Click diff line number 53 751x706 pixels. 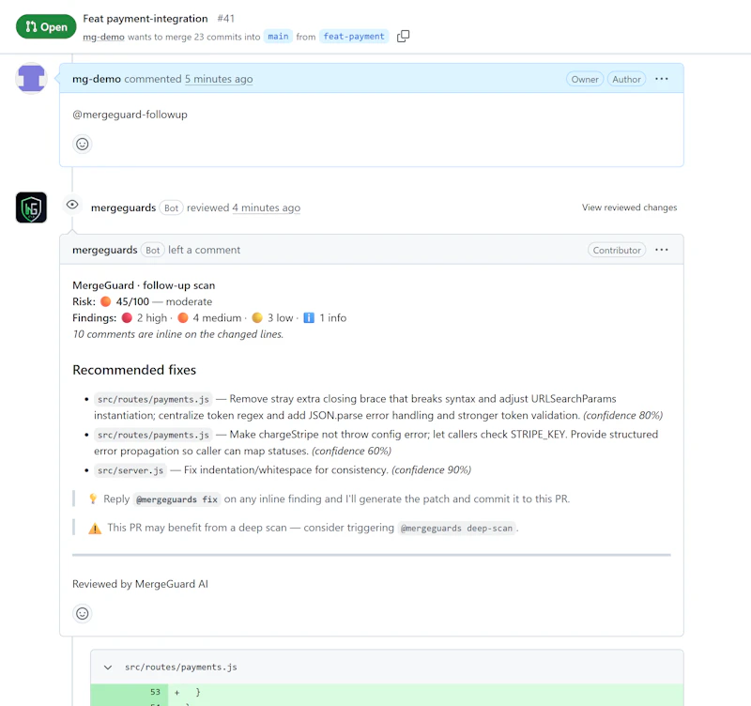pyautogui.click(x=155, y=692)
